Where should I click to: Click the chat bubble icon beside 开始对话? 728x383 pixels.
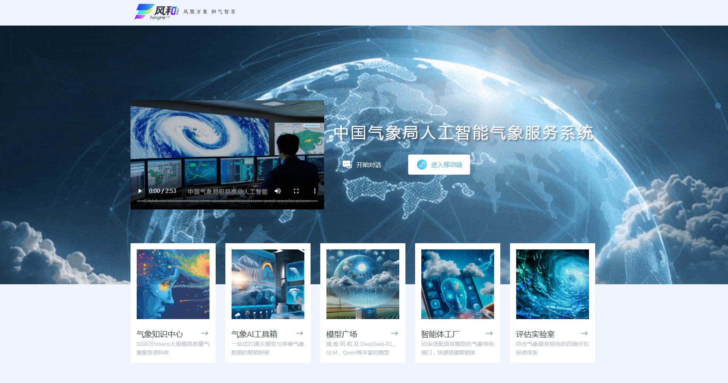[x=347, y=165]
